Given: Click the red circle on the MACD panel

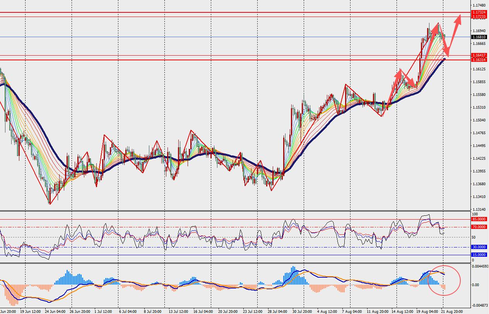Looking at the screenshot, I should [444, 280].
